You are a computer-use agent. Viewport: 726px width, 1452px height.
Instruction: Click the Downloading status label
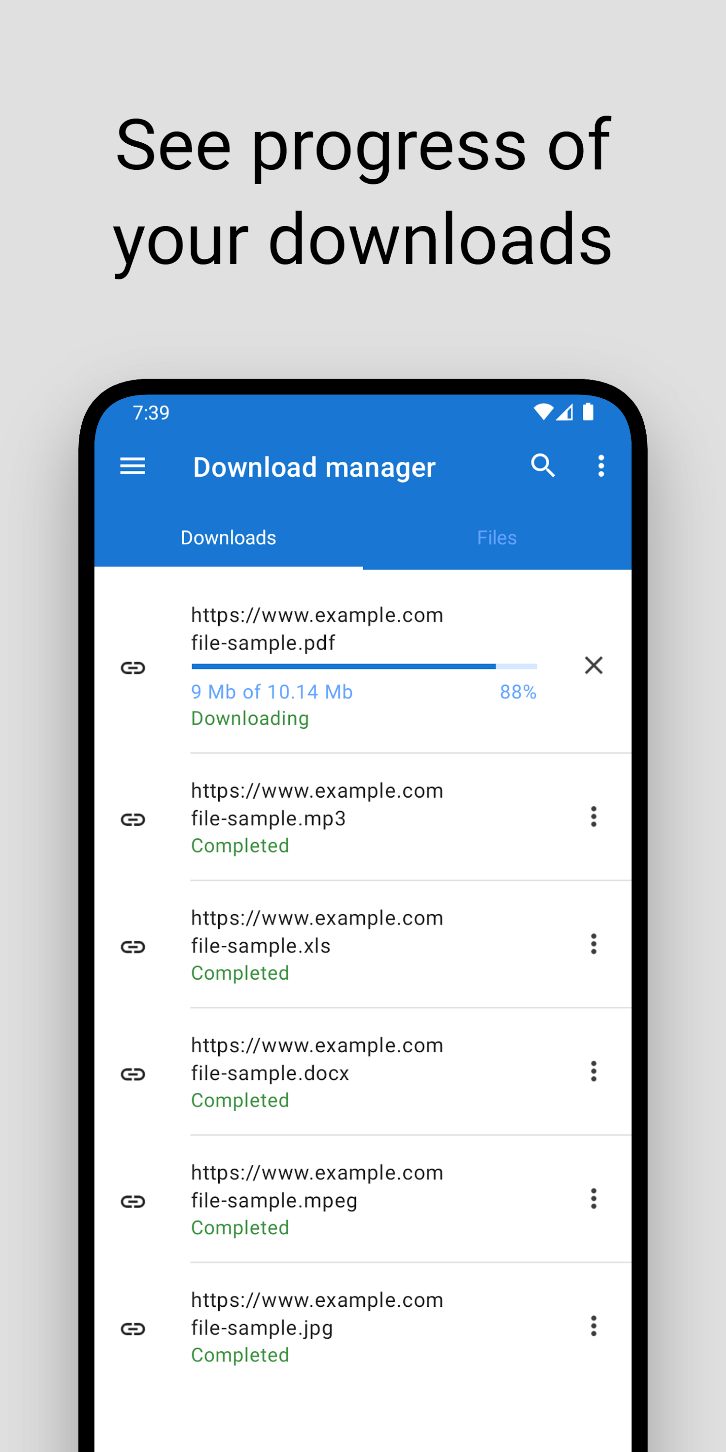pos(250,719)
